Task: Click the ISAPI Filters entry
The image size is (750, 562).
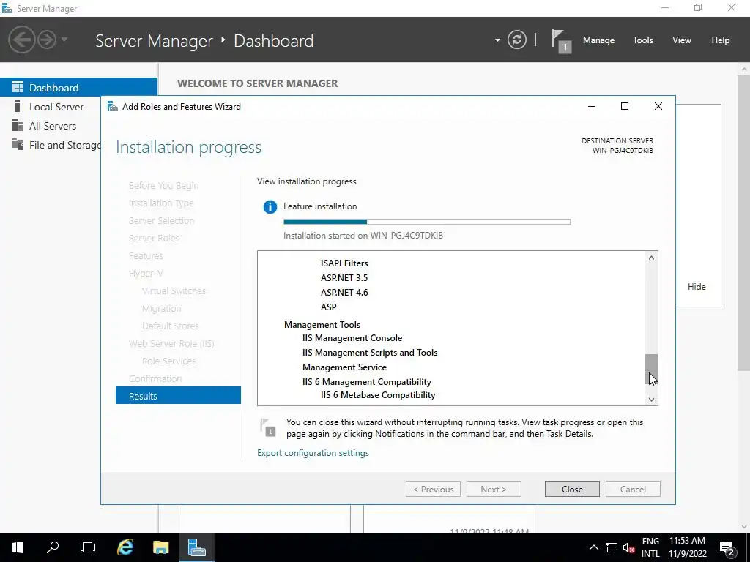Action: pos(344,263)
